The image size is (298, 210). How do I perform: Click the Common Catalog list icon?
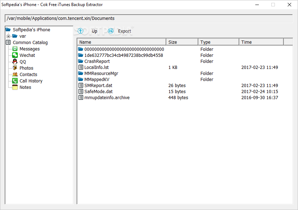pyautogui.click(x=8, y=42)
